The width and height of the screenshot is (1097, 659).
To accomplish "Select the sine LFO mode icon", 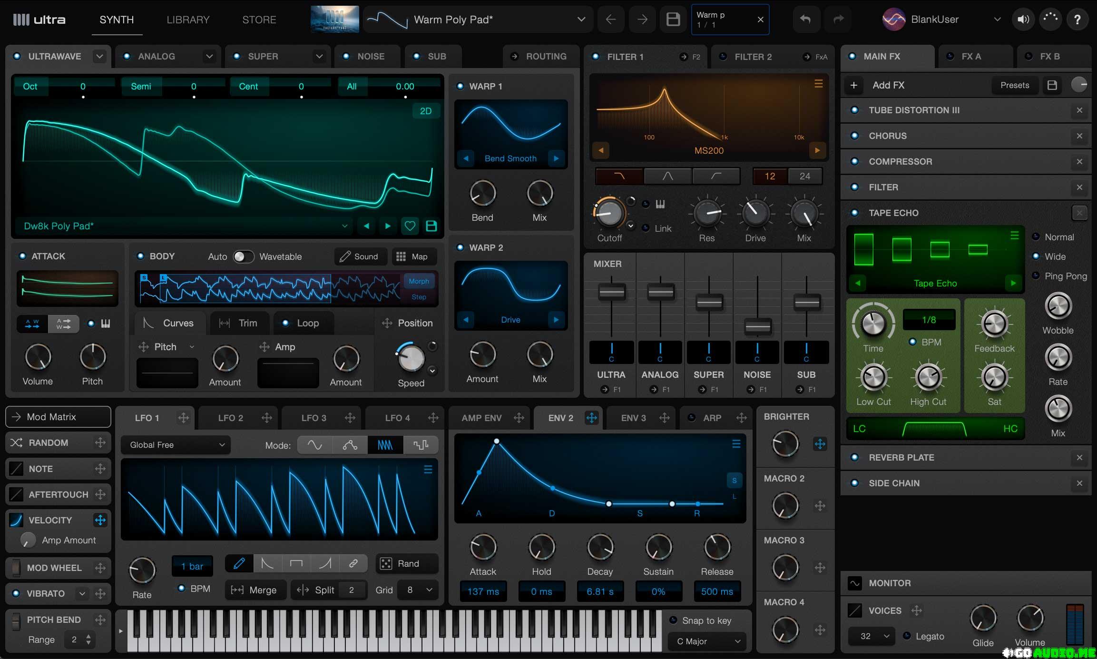I will [314, 445].
